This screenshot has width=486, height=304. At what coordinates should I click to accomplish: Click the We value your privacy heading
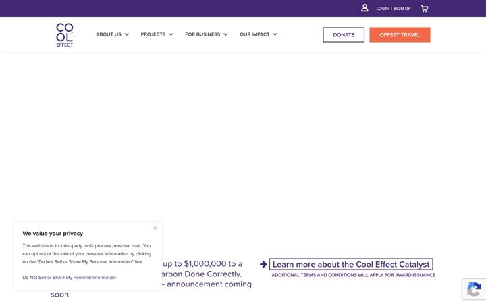pyautogui.click(x=53, y=233)
